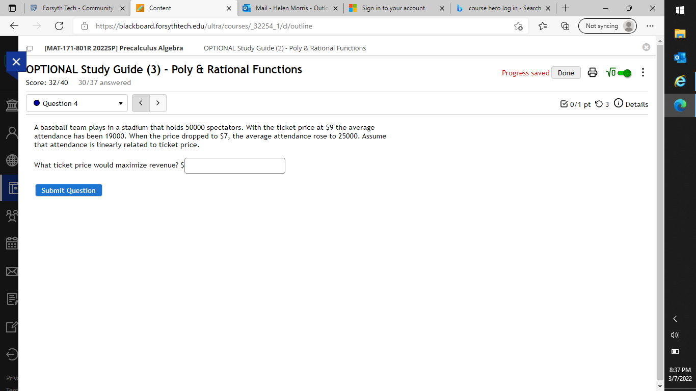
Task: Click the Edge taskbar icon
Action: (x=680, y=105)
